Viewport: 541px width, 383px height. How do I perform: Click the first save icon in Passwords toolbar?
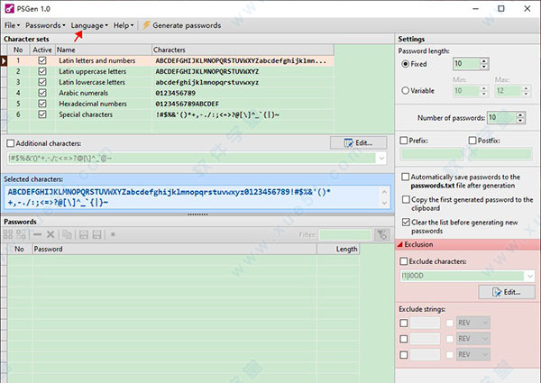click(83, 234)
